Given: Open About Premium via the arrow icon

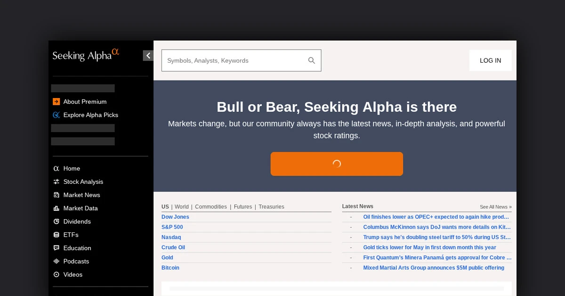Looking at the screenshot, I should click(56, 101).
